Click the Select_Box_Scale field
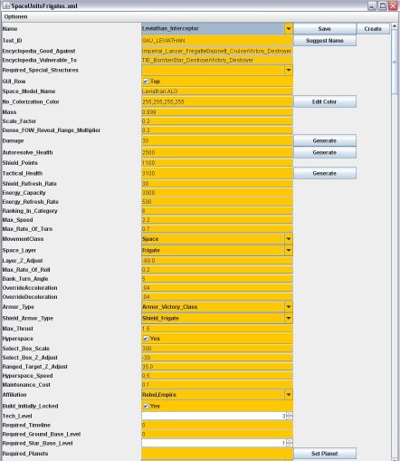The image size is (400, 461). 217,349
